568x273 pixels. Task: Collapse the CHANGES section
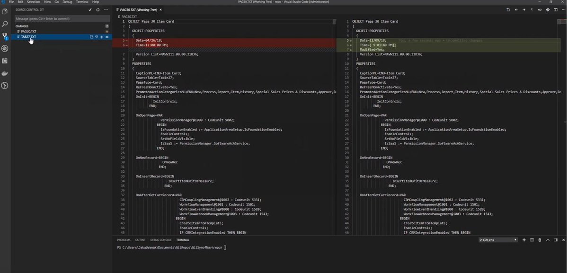tap(21, 26)
